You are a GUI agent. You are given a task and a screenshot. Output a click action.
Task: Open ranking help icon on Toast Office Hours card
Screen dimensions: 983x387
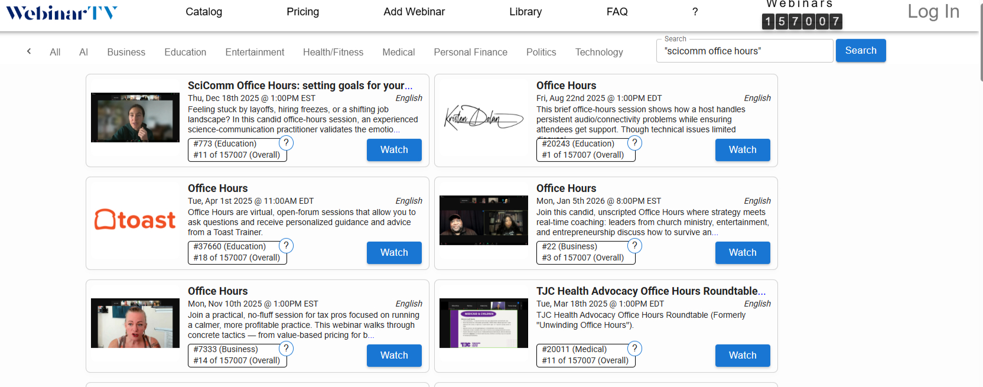coord(286,246)
